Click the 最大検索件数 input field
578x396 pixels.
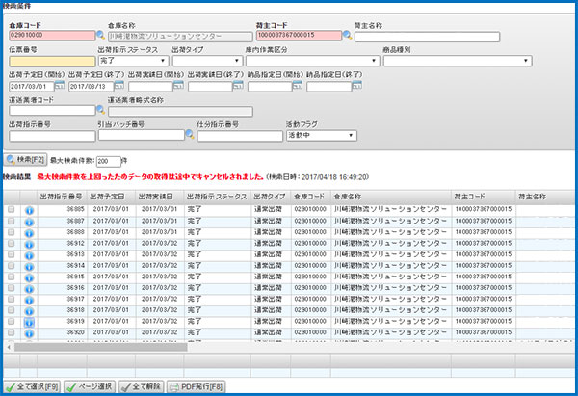pyautogui.click(x=108, y=161)
